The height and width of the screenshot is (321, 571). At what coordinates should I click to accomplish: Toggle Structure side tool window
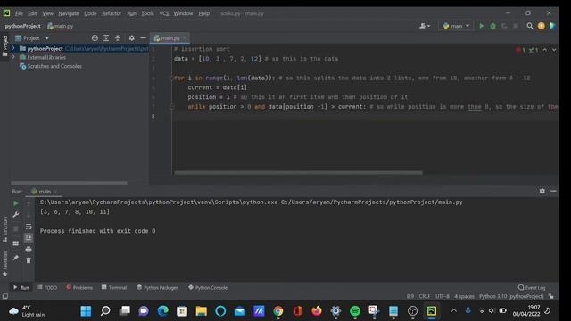point(4,229)
